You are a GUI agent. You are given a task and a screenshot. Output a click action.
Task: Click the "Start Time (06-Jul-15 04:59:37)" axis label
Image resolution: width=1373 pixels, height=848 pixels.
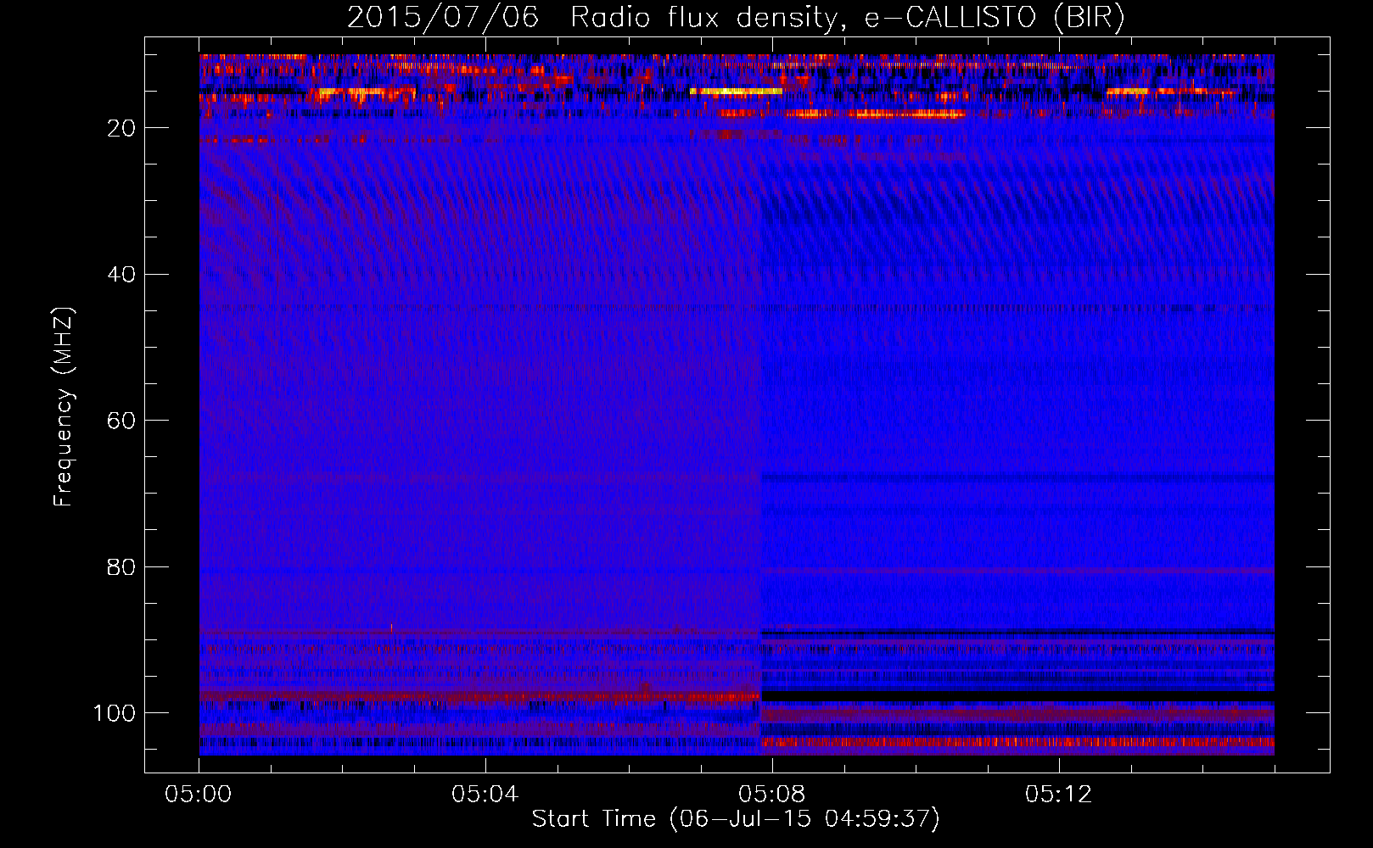736,819
